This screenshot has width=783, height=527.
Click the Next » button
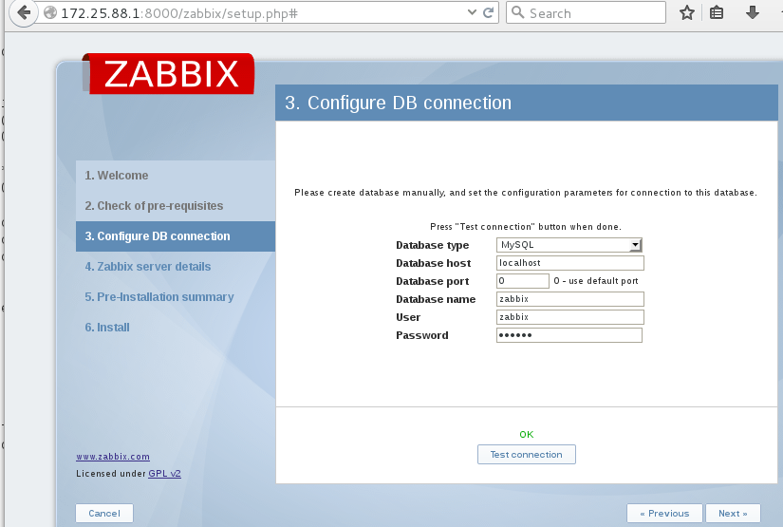click(x=733, y=513)
